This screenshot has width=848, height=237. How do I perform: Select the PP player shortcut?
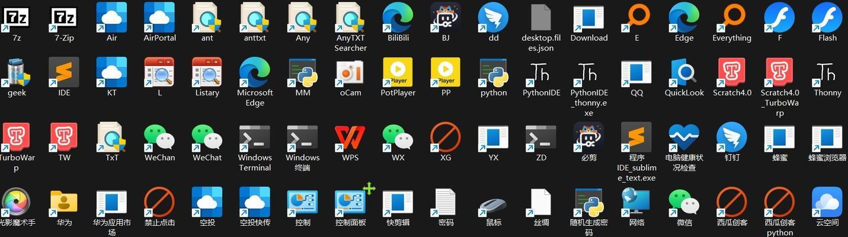(x=446, y=72)
